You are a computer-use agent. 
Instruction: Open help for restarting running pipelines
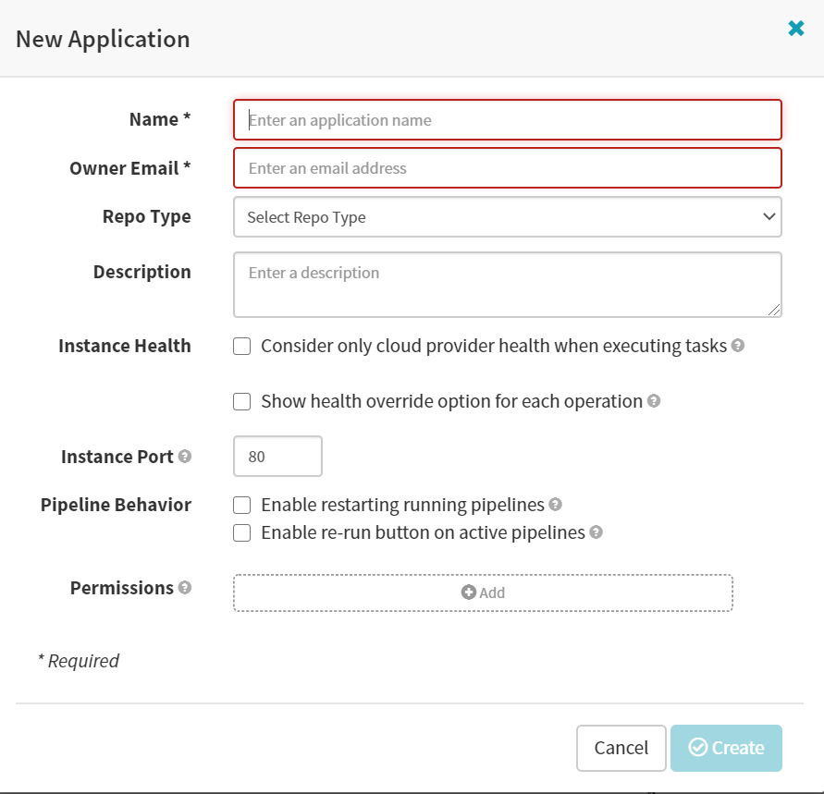(x=555, y=505)
